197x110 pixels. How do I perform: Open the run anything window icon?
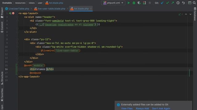click(x=190, y=3)
